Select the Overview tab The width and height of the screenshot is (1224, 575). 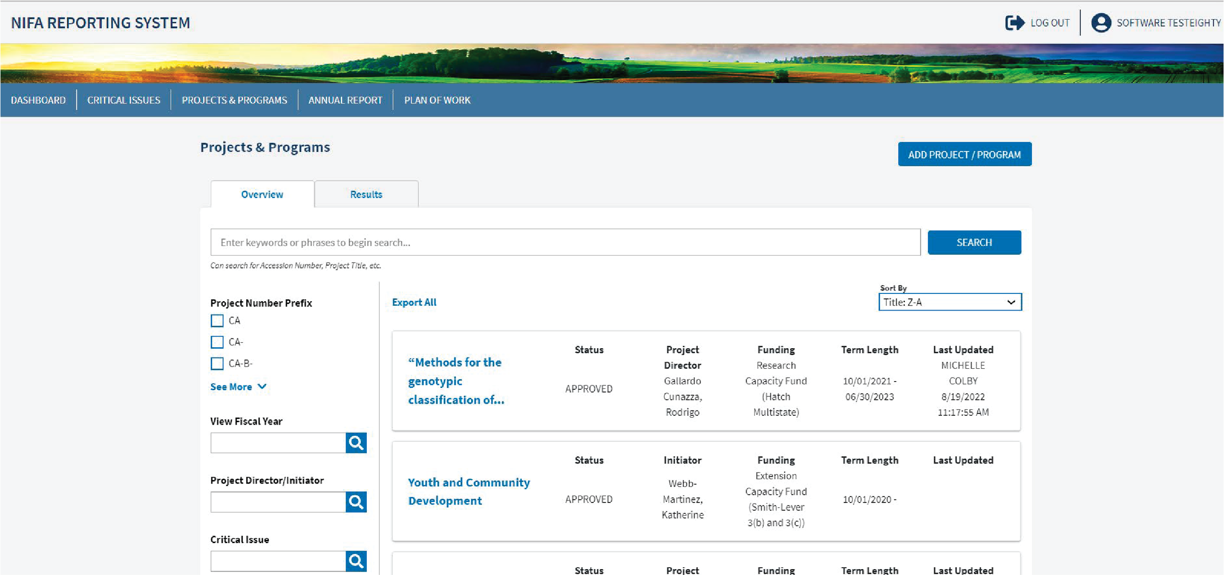click(x=262, y=194)
